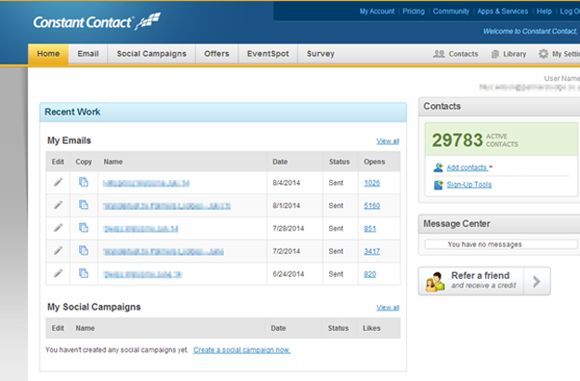This screenshot has height=381, width=580.
Task: Click Create a social campaign now link
Action: tap(242, 350)
